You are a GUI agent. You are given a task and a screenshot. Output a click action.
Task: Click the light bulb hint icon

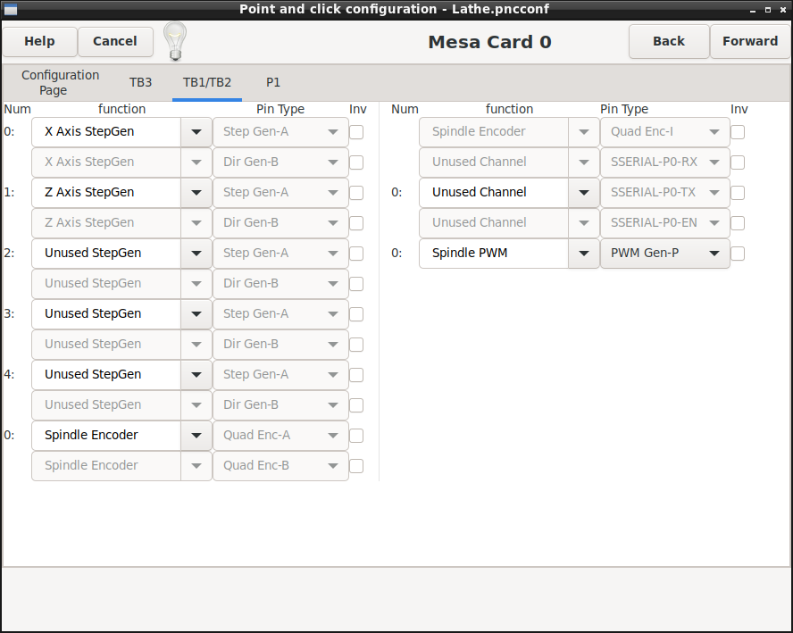(175, 41)
